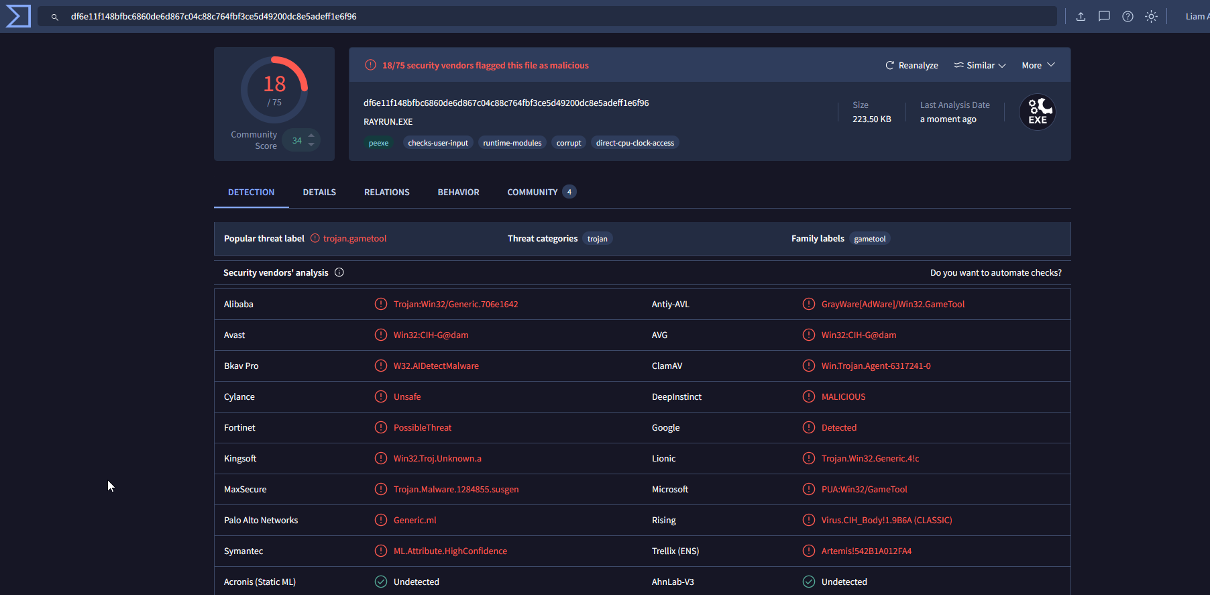Viewport: 1210px width, 595px height.
Task: Click the checks-user-input tag
Action: (x=438, y=143)
